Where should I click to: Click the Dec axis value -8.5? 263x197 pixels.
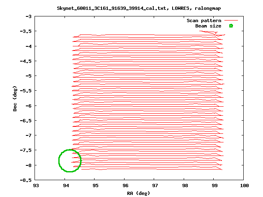point(25,180)
